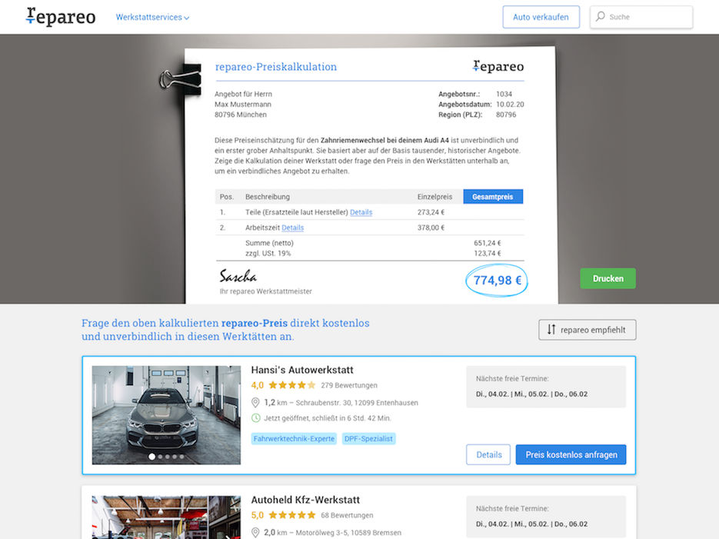
Task: Click the Auto verkaufen button
Action: [541, 17]
